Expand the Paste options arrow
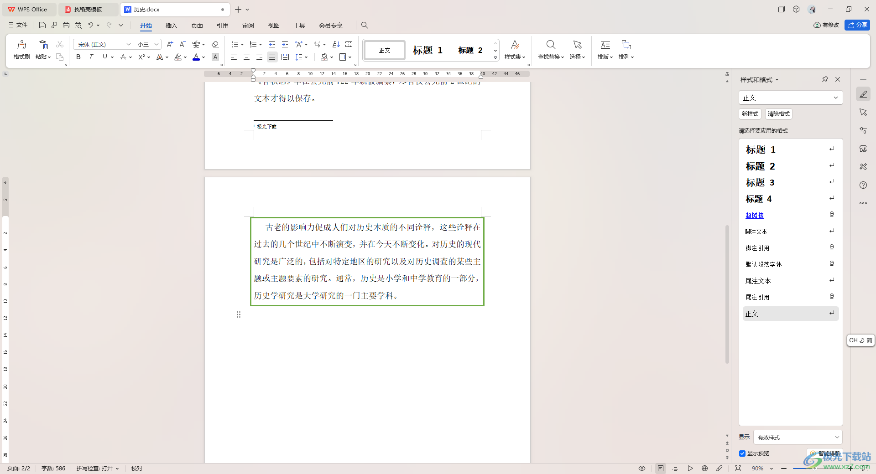 49,57
